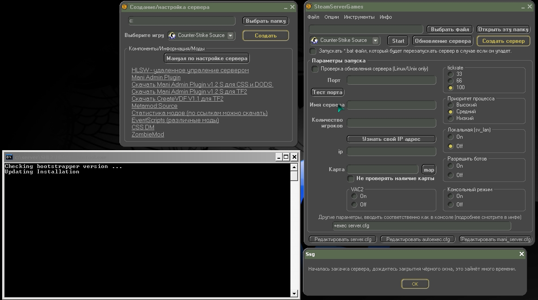Click Узнать свой IP адрес button

391,139
